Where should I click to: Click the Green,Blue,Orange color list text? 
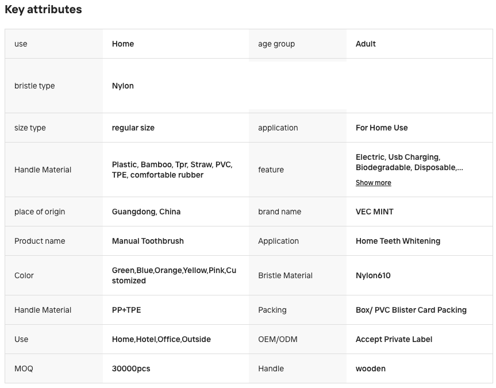(174, 275)
